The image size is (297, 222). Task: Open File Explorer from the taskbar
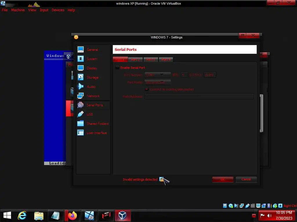39,215
